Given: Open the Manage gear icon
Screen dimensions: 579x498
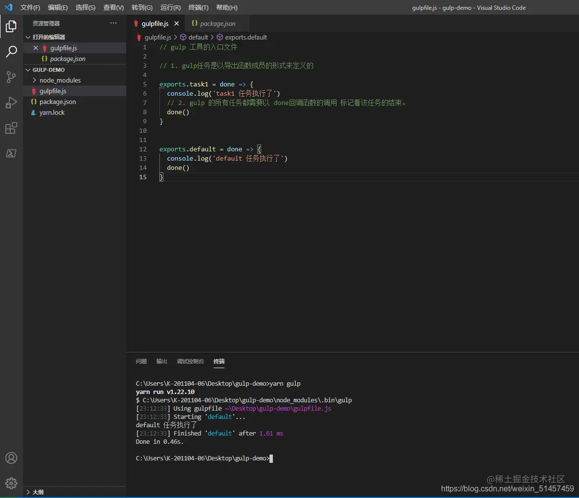Looking at the screenshot, I should (11, 483).
